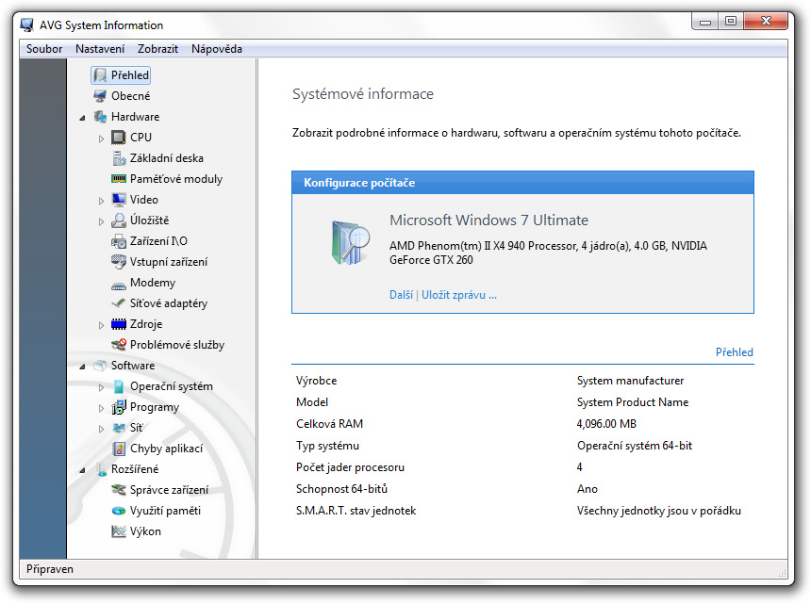The height and width of the screenshot is (604, 811).
Task: Select Síťové adaptéry label in the tree
Action: [169, 303]
